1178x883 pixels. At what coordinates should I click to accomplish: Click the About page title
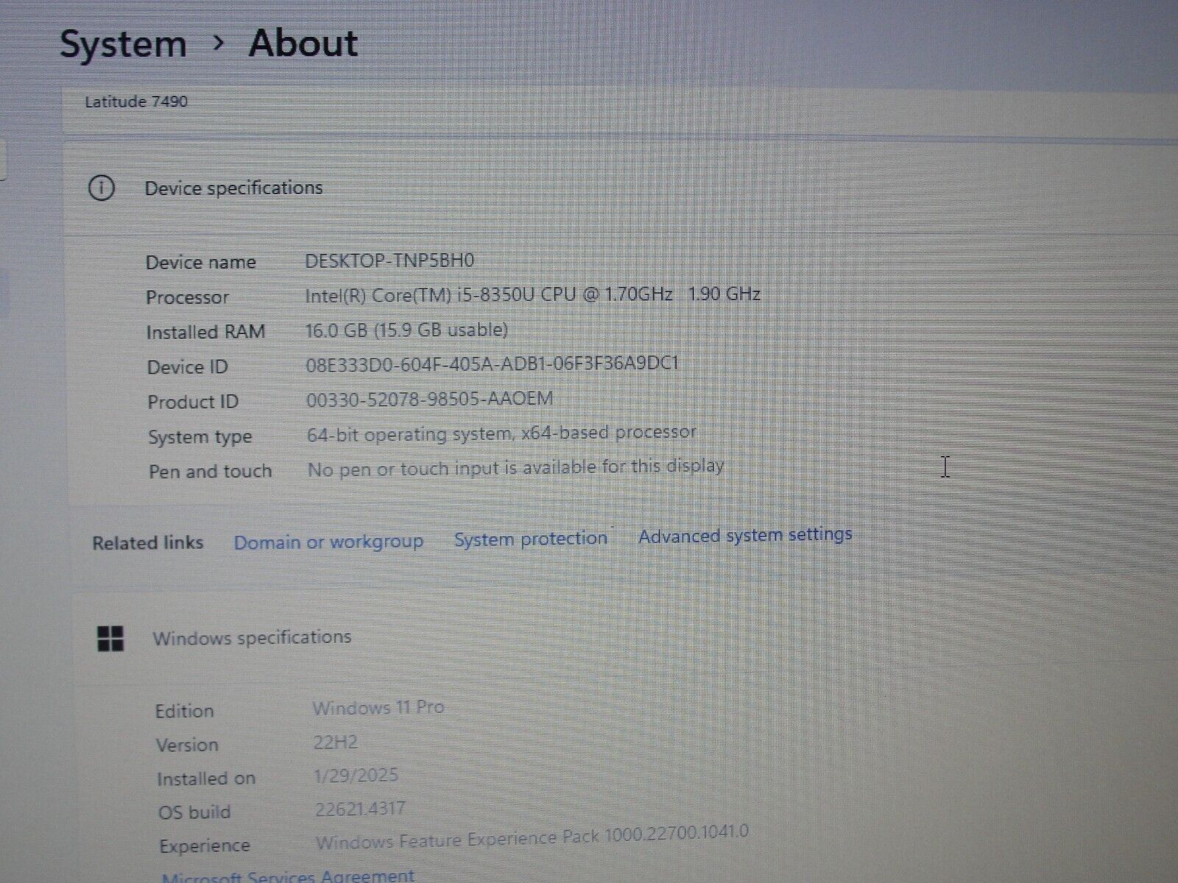coord(303,43)
